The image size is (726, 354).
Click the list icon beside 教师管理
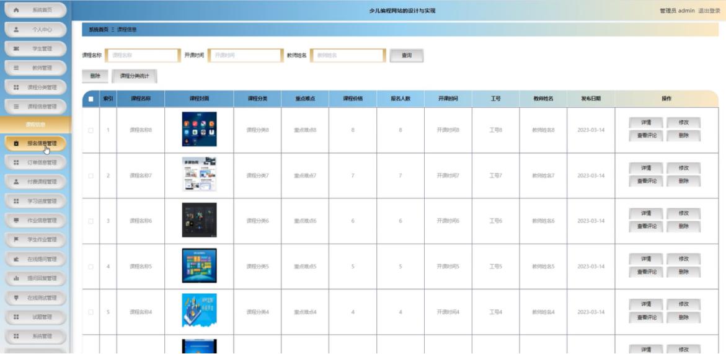pyautogui.click(x=16, y=68)
